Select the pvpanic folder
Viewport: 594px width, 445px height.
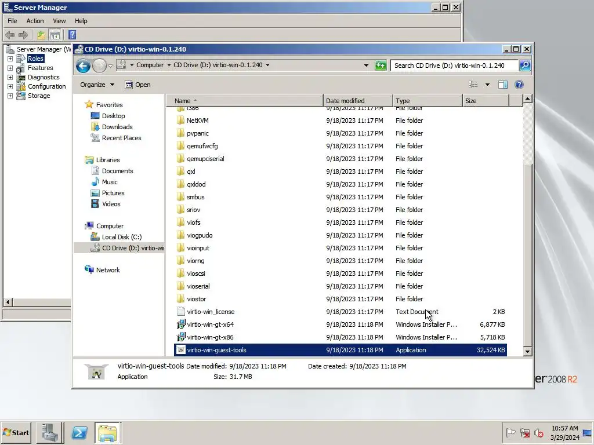(197, 134)
